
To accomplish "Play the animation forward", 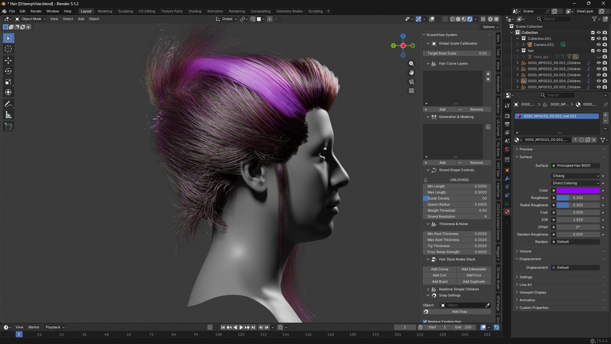I will click(x=241, y=327).
